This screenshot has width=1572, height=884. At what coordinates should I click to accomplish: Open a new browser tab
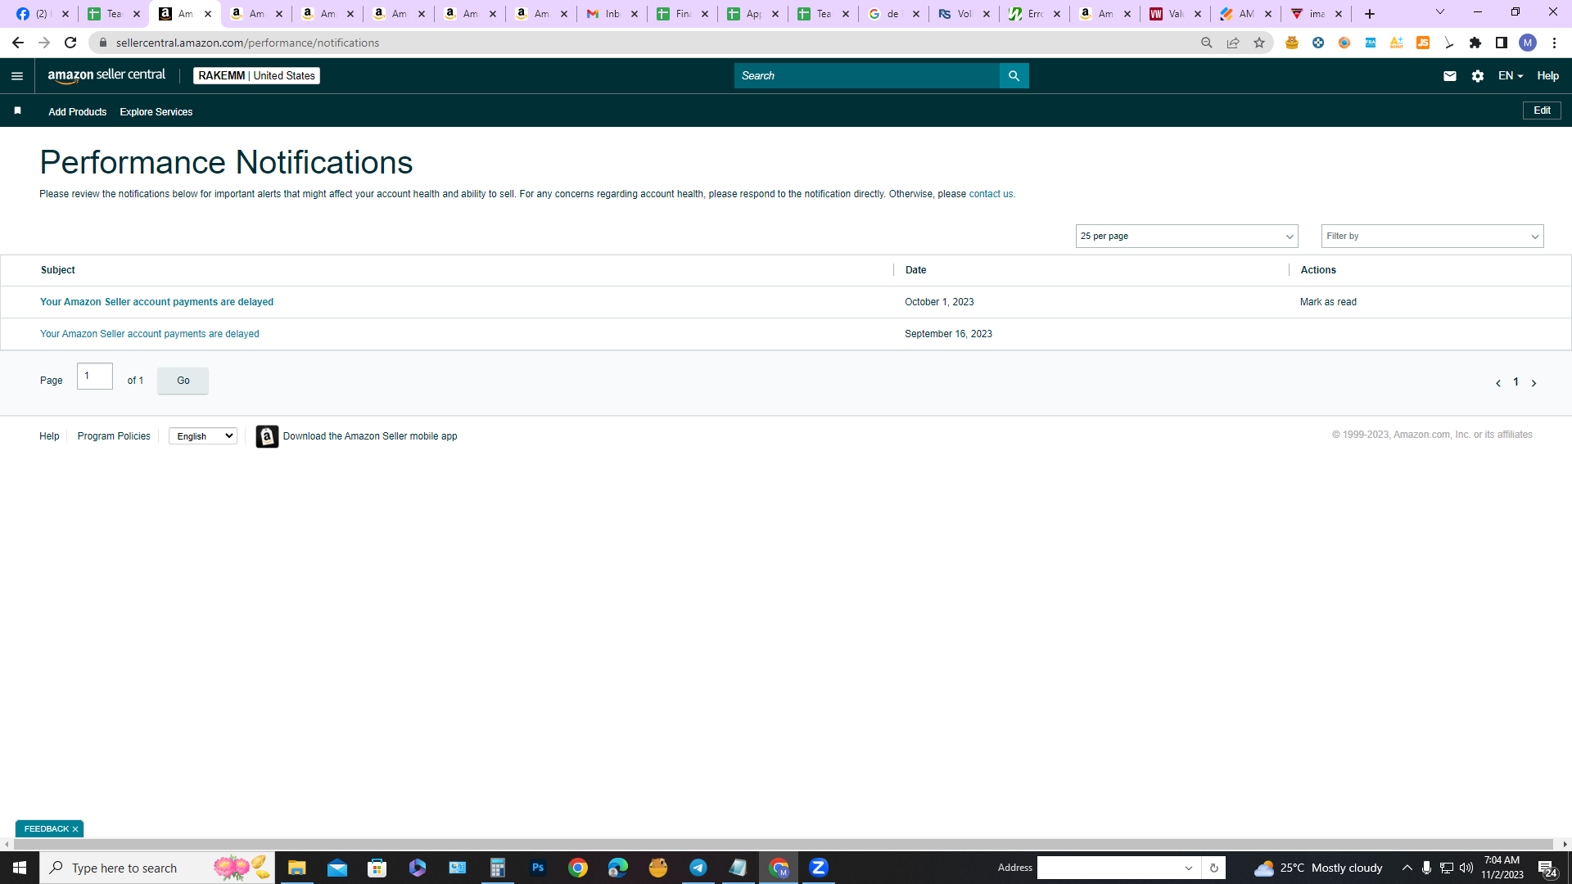pyautogui.click(x=1370, y=14)
